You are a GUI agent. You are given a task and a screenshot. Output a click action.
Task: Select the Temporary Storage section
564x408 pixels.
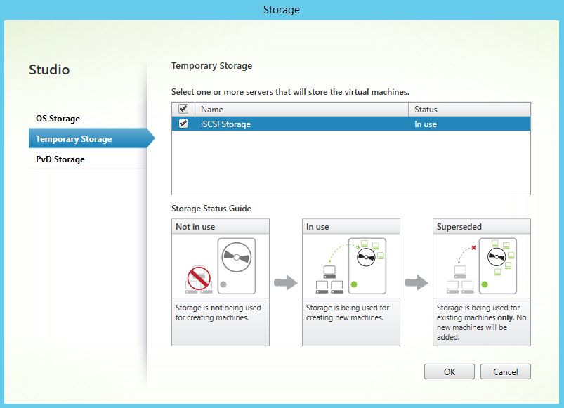(72, 138)
